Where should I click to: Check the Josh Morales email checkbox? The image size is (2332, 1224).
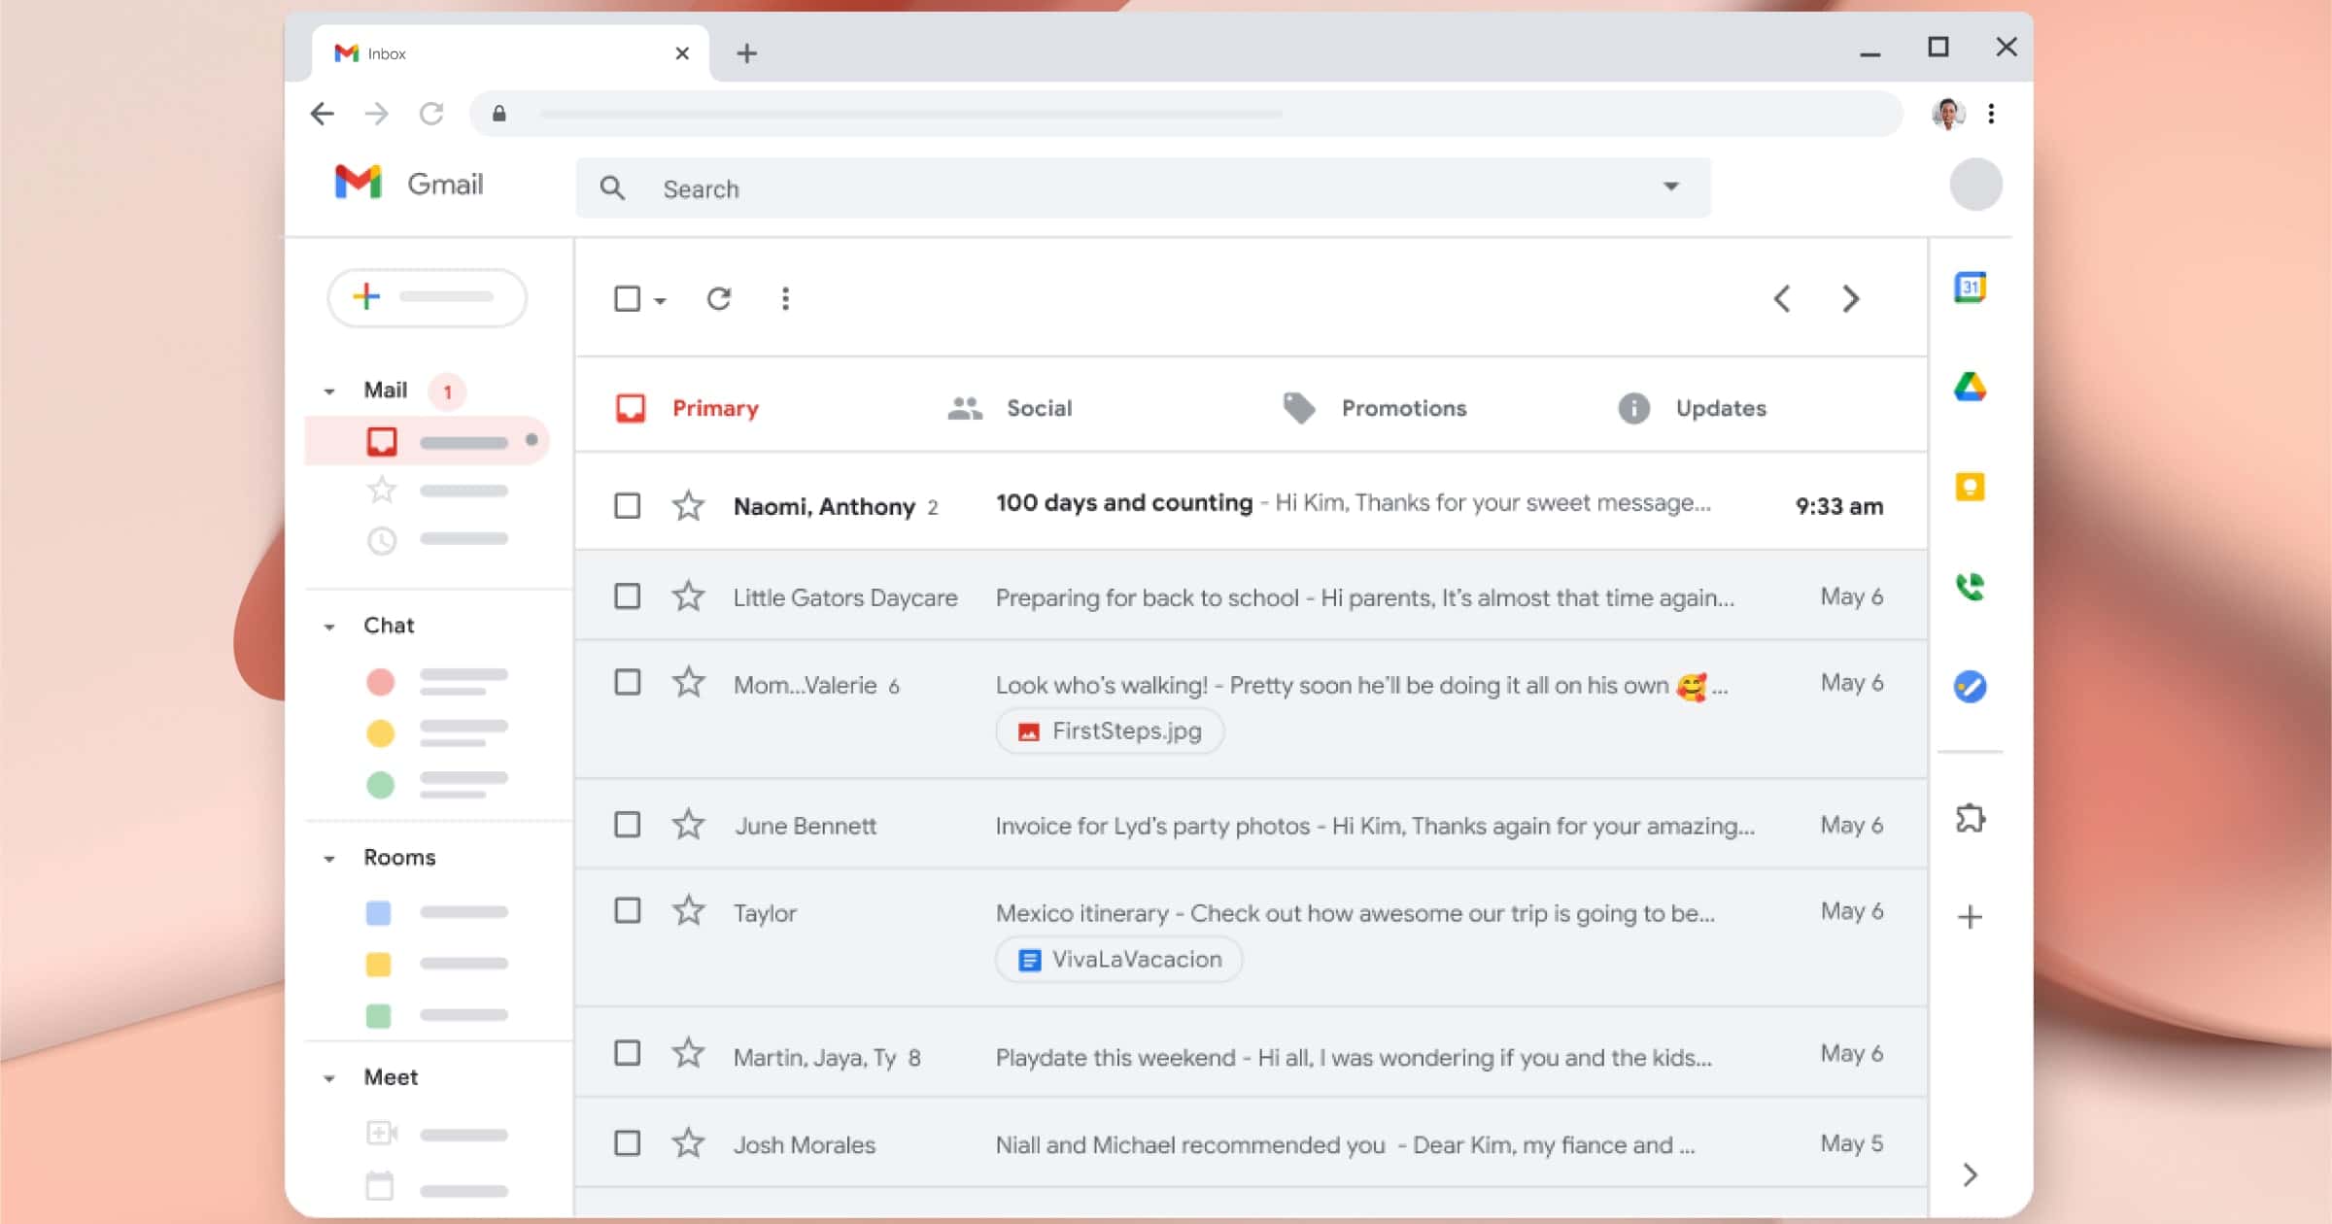628,1143
